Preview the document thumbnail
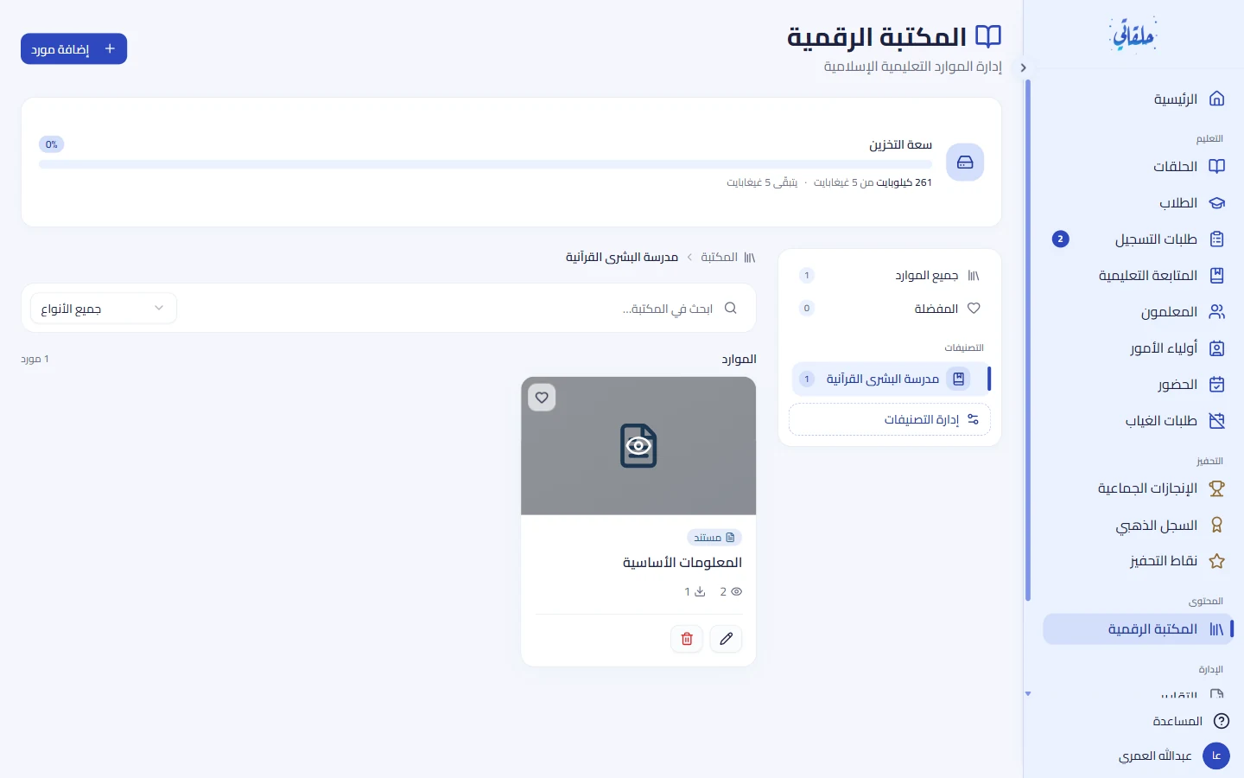The image size is (1244, 778). 638,446
